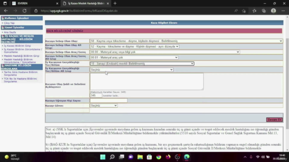Screen dimensions: 289x162
Task: Open Task View on the taskbar
Action: point(121,157)
